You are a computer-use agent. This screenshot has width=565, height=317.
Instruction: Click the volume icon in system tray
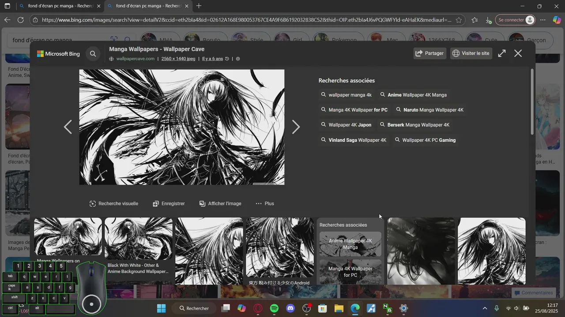(x=517, y=308)
